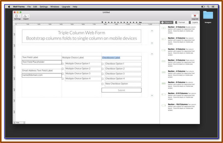Select the Section - 6 Columns layout icon

(163, 83)
